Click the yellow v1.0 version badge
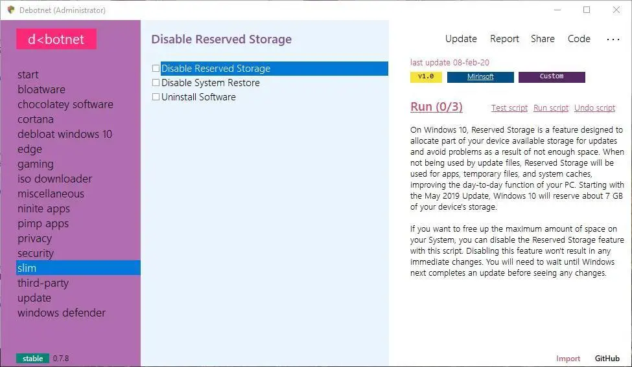Screen dimensions: 632x367 pyautogui.click(x=426, y=76)
